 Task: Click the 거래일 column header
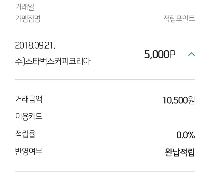click(x=25, y=7)
